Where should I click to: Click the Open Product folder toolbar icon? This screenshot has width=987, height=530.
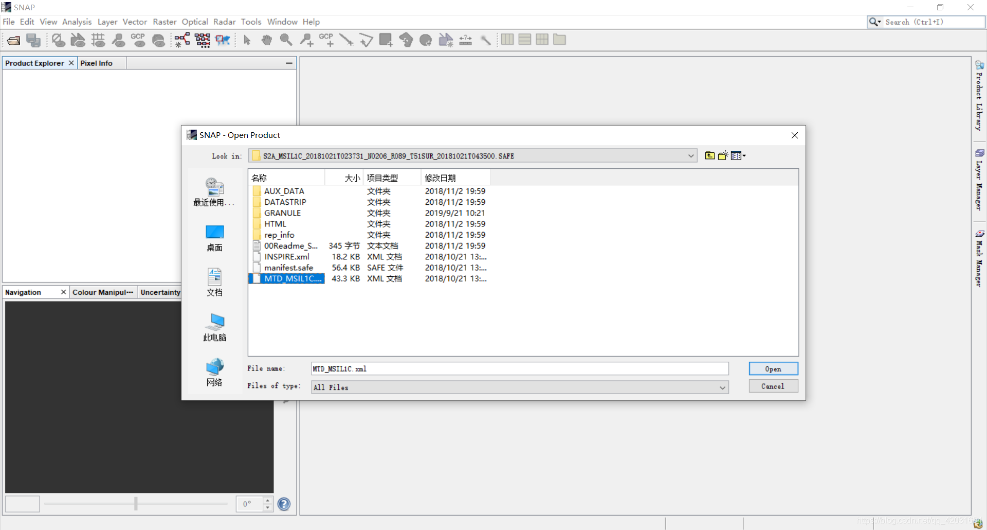(x=14, y=40)
